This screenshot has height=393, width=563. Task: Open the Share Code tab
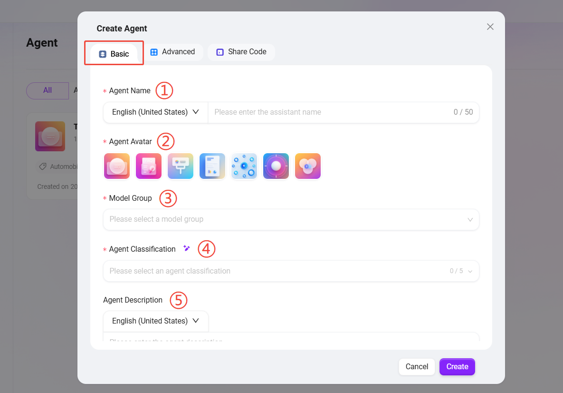(x=241, y=52)
